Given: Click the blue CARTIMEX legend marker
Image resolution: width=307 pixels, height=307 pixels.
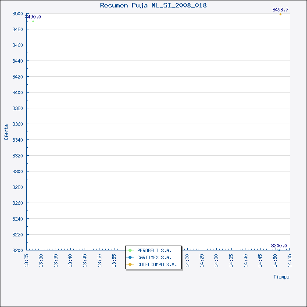Looking at the screenshot, I should (130, 257).
